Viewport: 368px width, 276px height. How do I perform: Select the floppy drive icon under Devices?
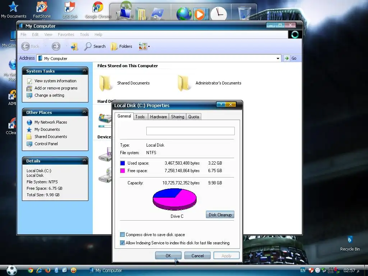click(x=105, y=155)
